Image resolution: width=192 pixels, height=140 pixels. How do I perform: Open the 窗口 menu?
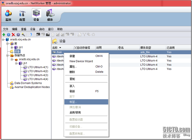tap(51, 29)
